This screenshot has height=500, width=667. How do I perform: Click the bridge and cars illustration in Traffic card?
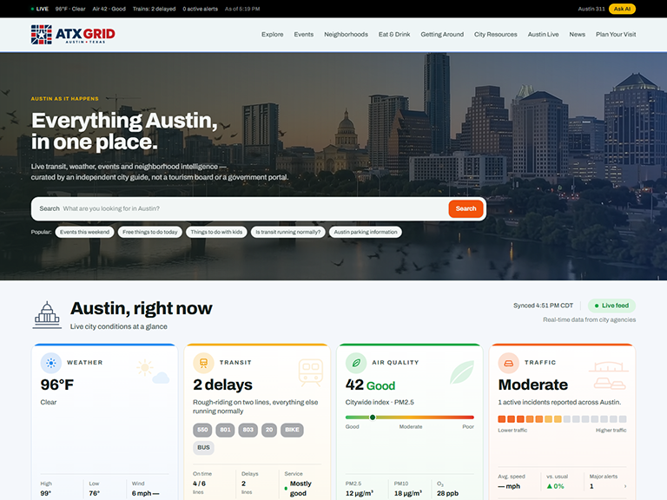coord(608,375)
